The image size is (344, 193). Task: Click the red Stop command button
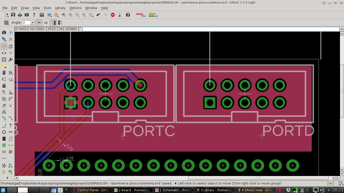(x=113, y=15)
